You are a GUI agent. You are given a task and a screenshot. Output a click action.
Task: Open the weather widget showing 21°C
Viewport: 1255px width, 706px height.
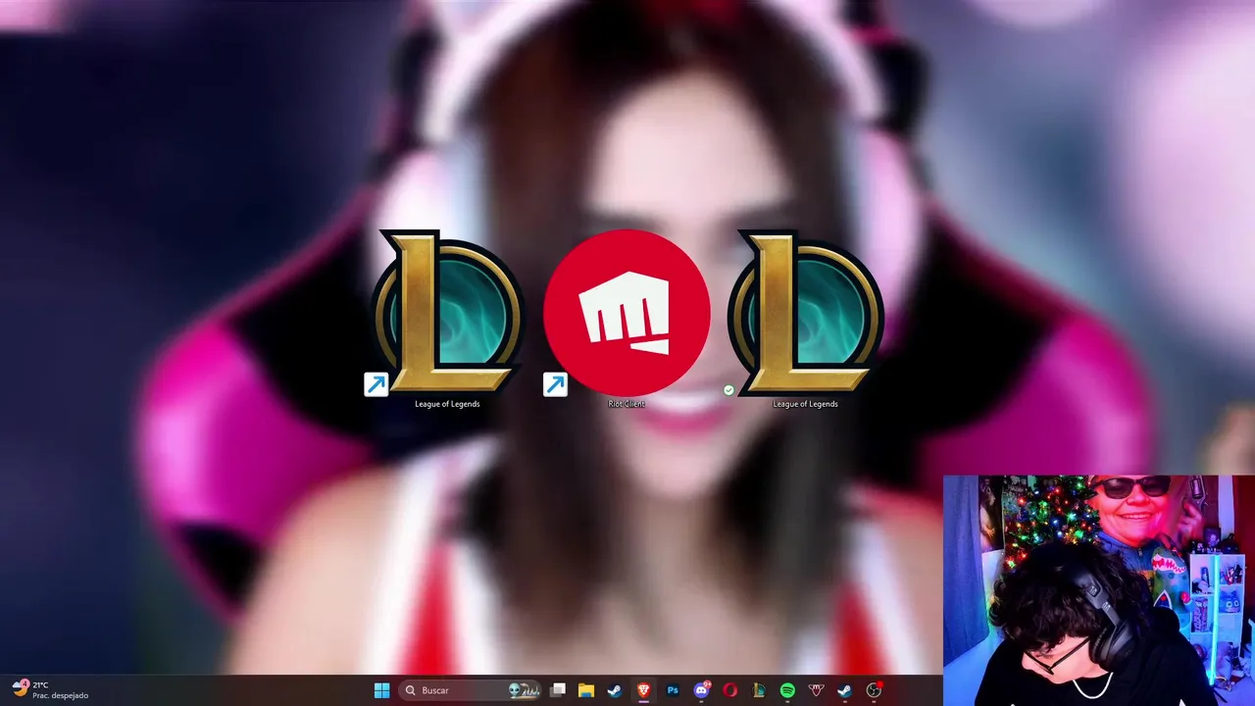(x=51, y=690)
